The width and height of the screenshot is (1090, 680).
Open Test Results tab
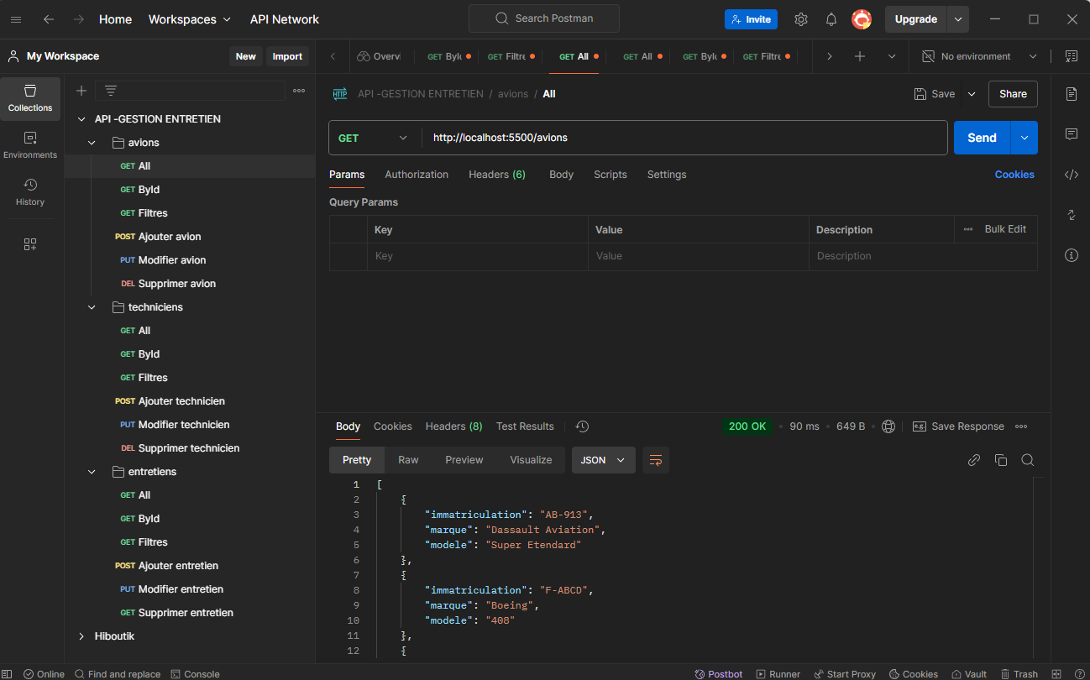pyautogui.click(x=525, y=426)
